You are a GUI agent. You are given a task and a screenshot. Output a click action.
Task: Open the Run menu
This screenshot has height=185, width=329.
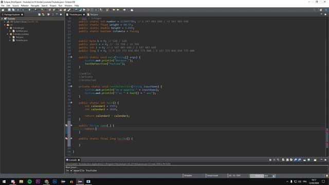(60, 6)
